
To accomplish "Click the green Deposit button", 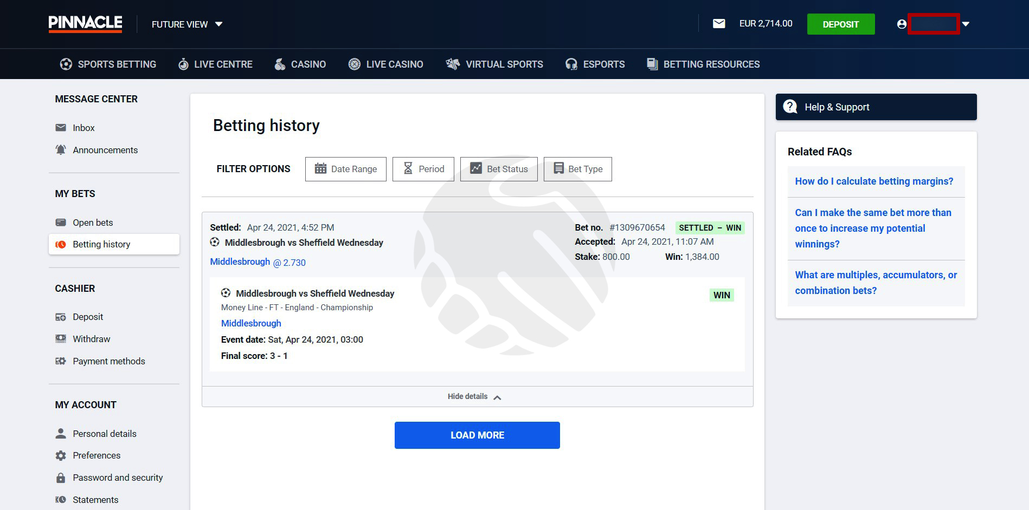I will [841, 24].
